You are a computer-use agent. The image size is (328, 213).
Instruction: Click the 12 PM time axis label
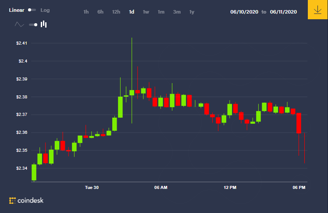click(x=230, y=188)
